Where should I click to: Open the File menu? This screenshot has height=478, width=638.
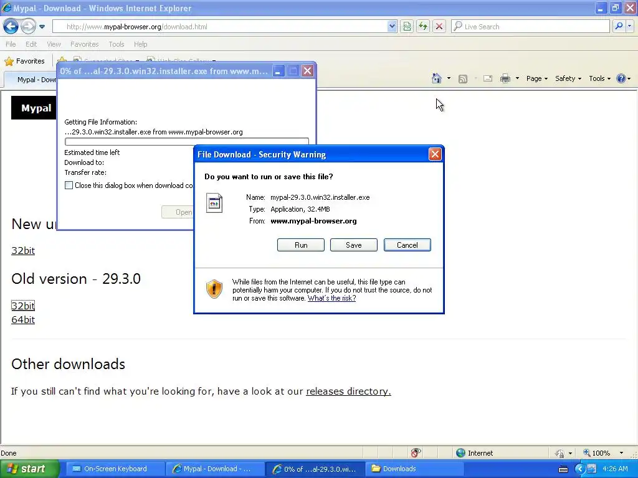point(11,44)
